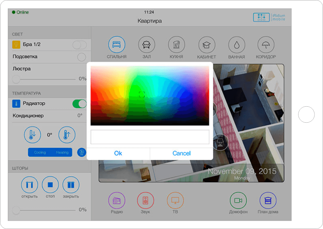Select the Ванная bathroom droplet icon
Screen dimensions: 323x229
[237, 45]
